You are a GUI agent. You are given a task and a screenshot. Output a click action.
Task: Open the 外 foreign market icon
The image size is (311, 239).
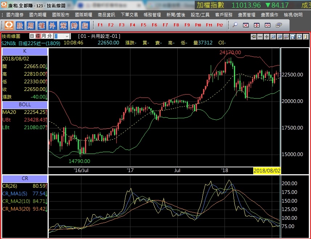(52, 25)
